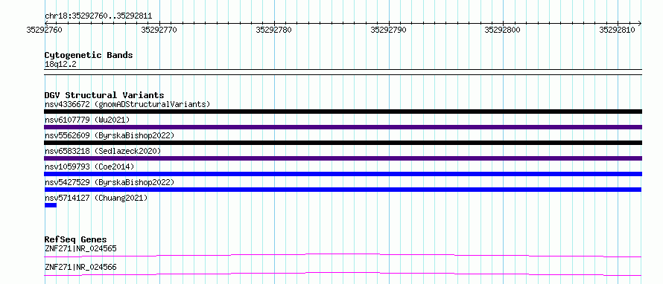Screen dimensions: 663x284
Task: Select the RefSeq Genes track title
Action: (76, 240)
